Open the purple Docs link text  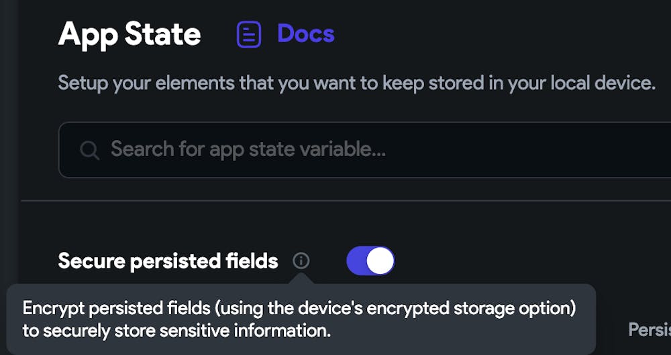(306, 34)
